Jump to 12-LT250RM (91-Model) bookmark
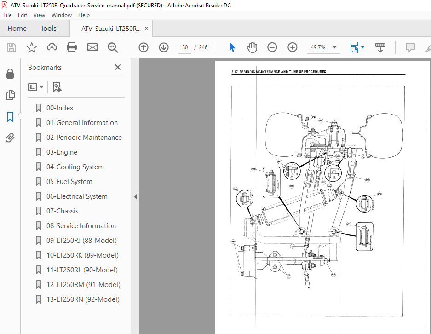Screen dimensions: 431x334 tap(83, 284)
